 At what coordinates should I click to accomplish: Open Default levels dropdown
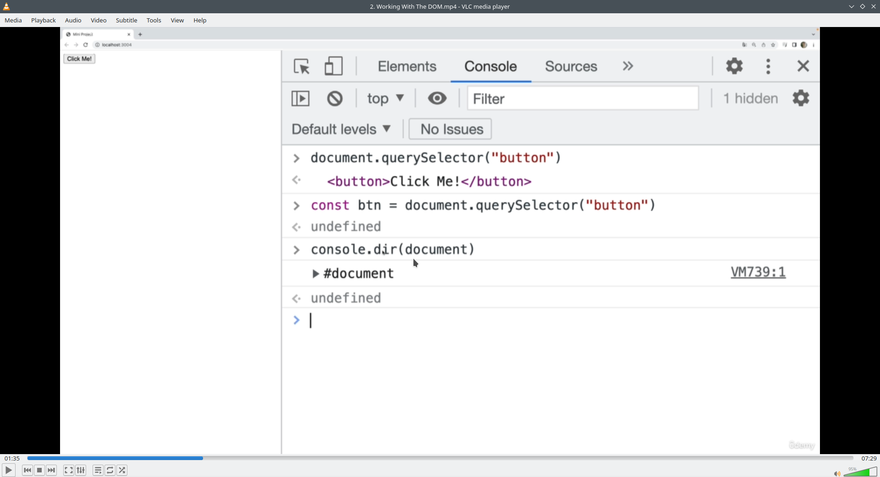pos(341,129)
